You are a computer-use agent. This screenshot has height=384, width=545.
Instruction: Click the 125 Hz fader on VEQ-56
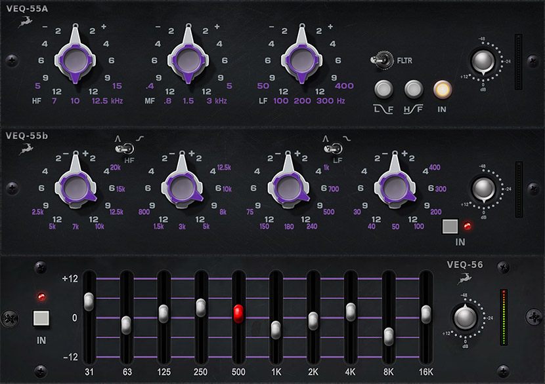tap(163, 313)
